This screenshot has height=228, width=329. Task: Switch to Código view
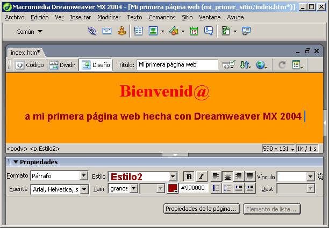click(x=30, y=65)
